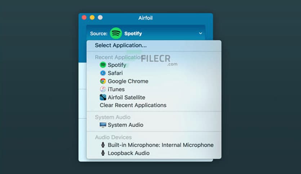
Task: Click the Spotify name in Source selector
Action: pyautogui.click(x=133, y=33)
